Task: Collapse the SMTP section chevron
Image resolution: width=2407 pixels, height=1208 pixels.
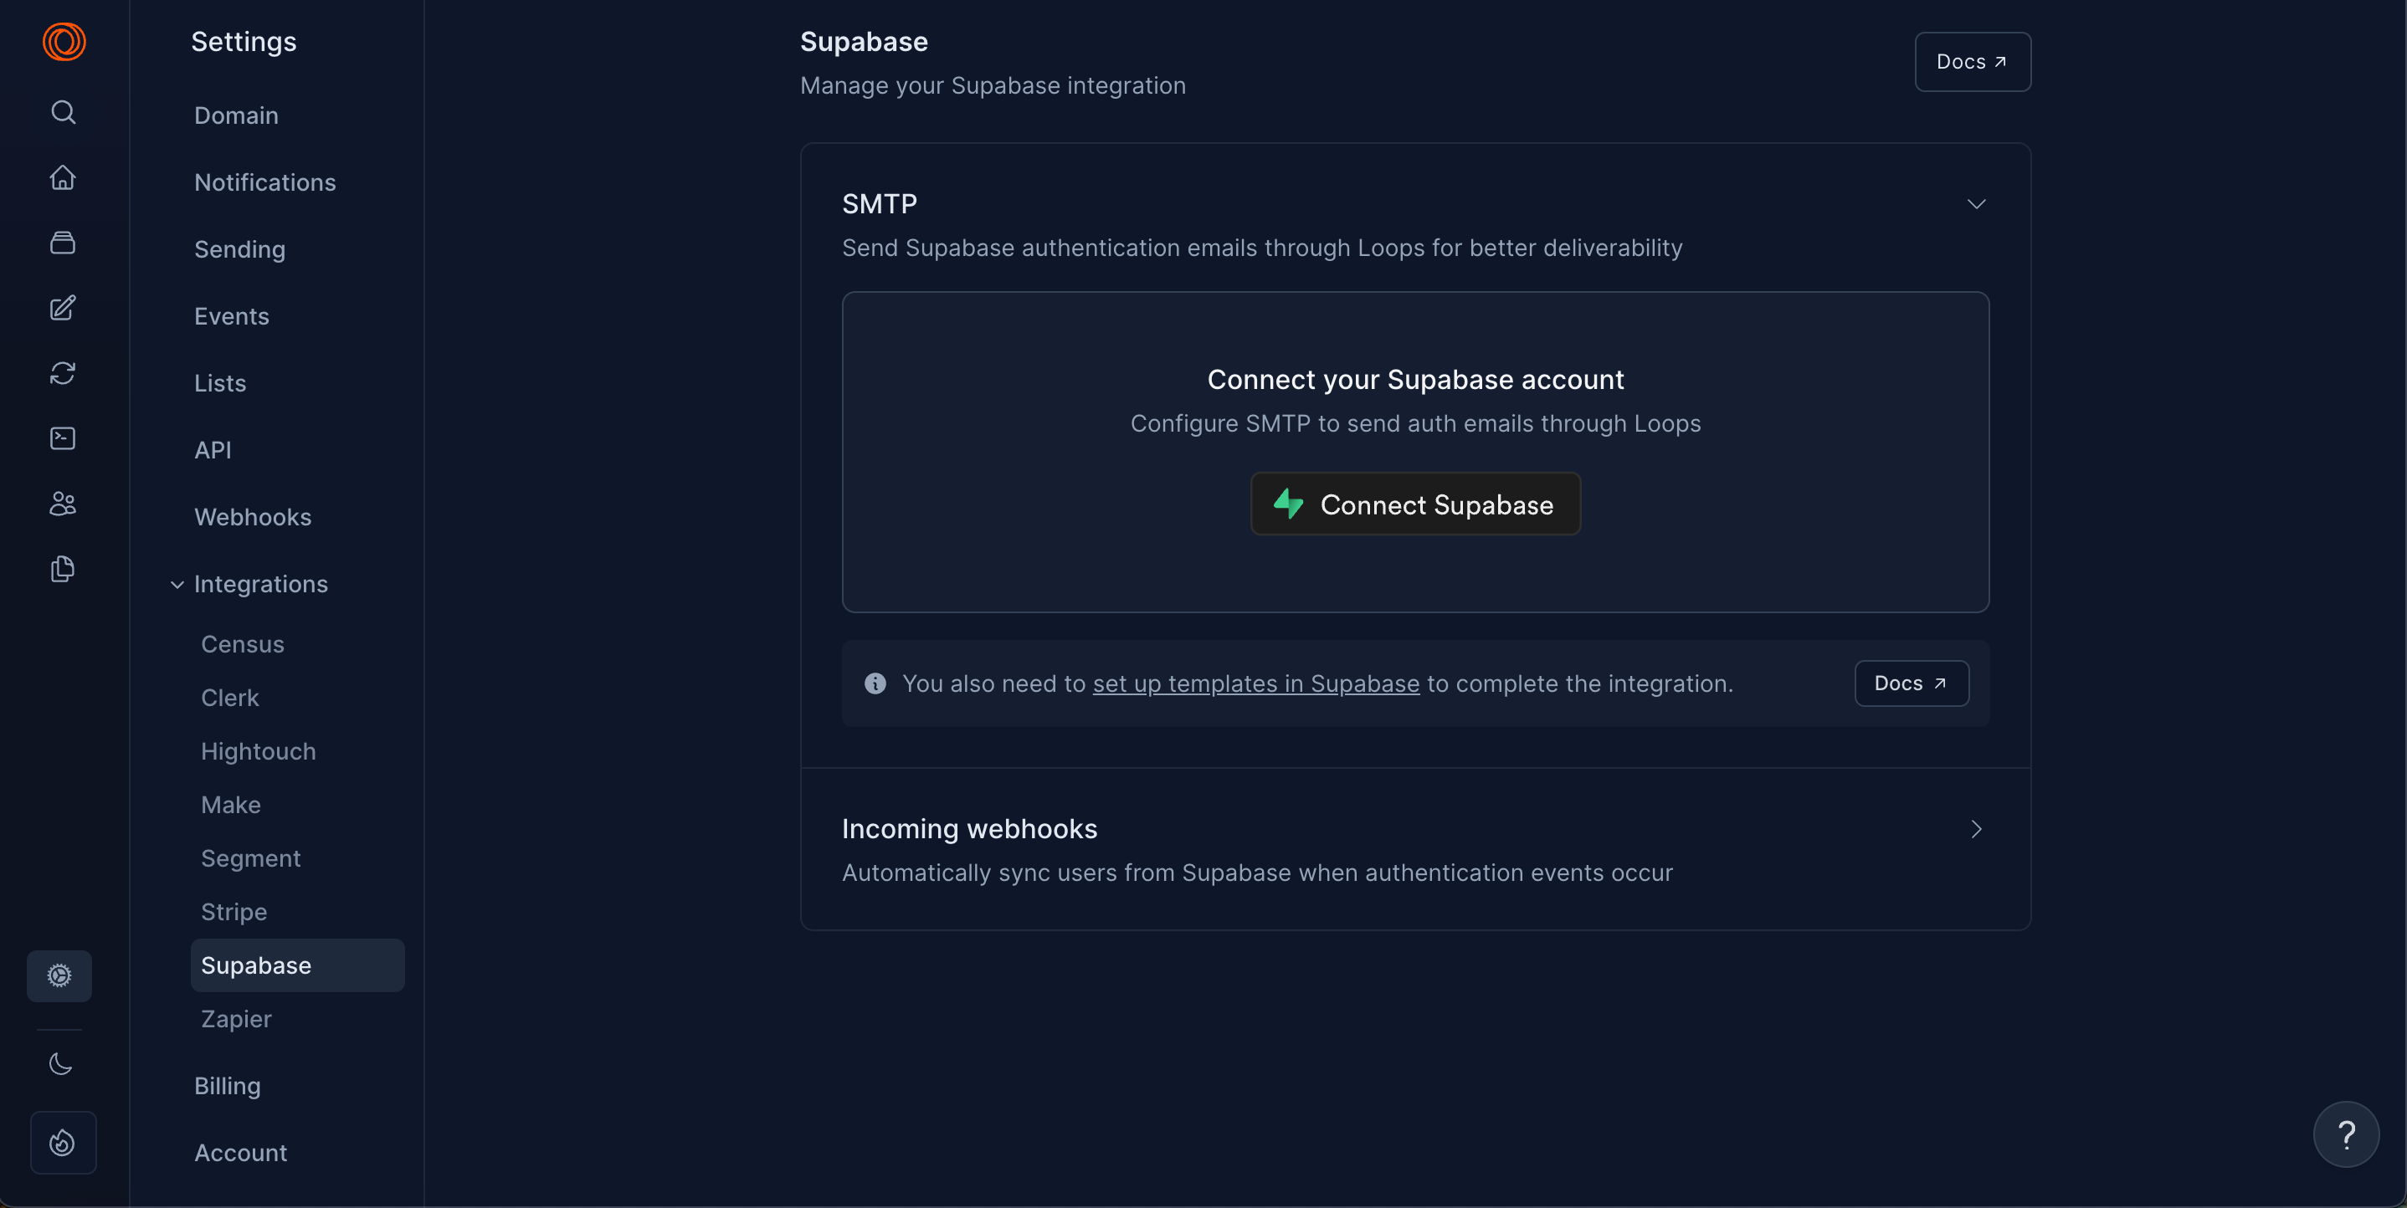Action: 1975,203
